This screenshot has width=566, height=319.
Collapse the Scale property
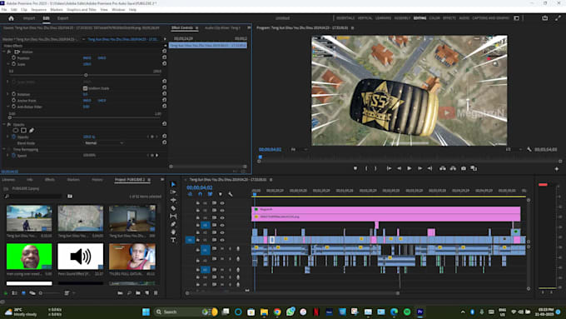[x=8, y=64]
